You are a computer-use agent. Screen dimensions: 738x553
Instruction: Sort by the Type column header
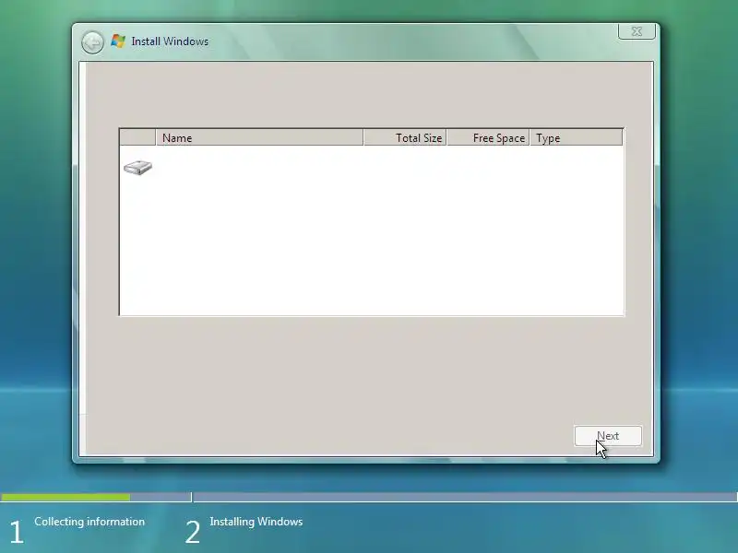click(x=576, y=137)
